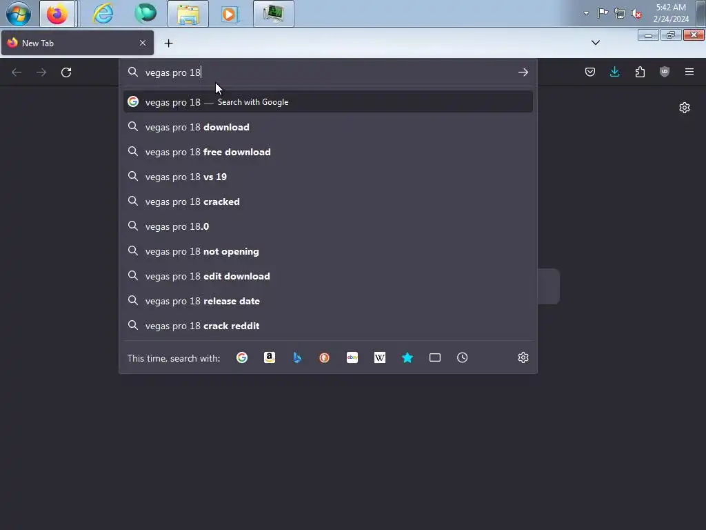706x530 pixels.
Task: Go forward using the forward arrow
Action: [x=41, y=72]
